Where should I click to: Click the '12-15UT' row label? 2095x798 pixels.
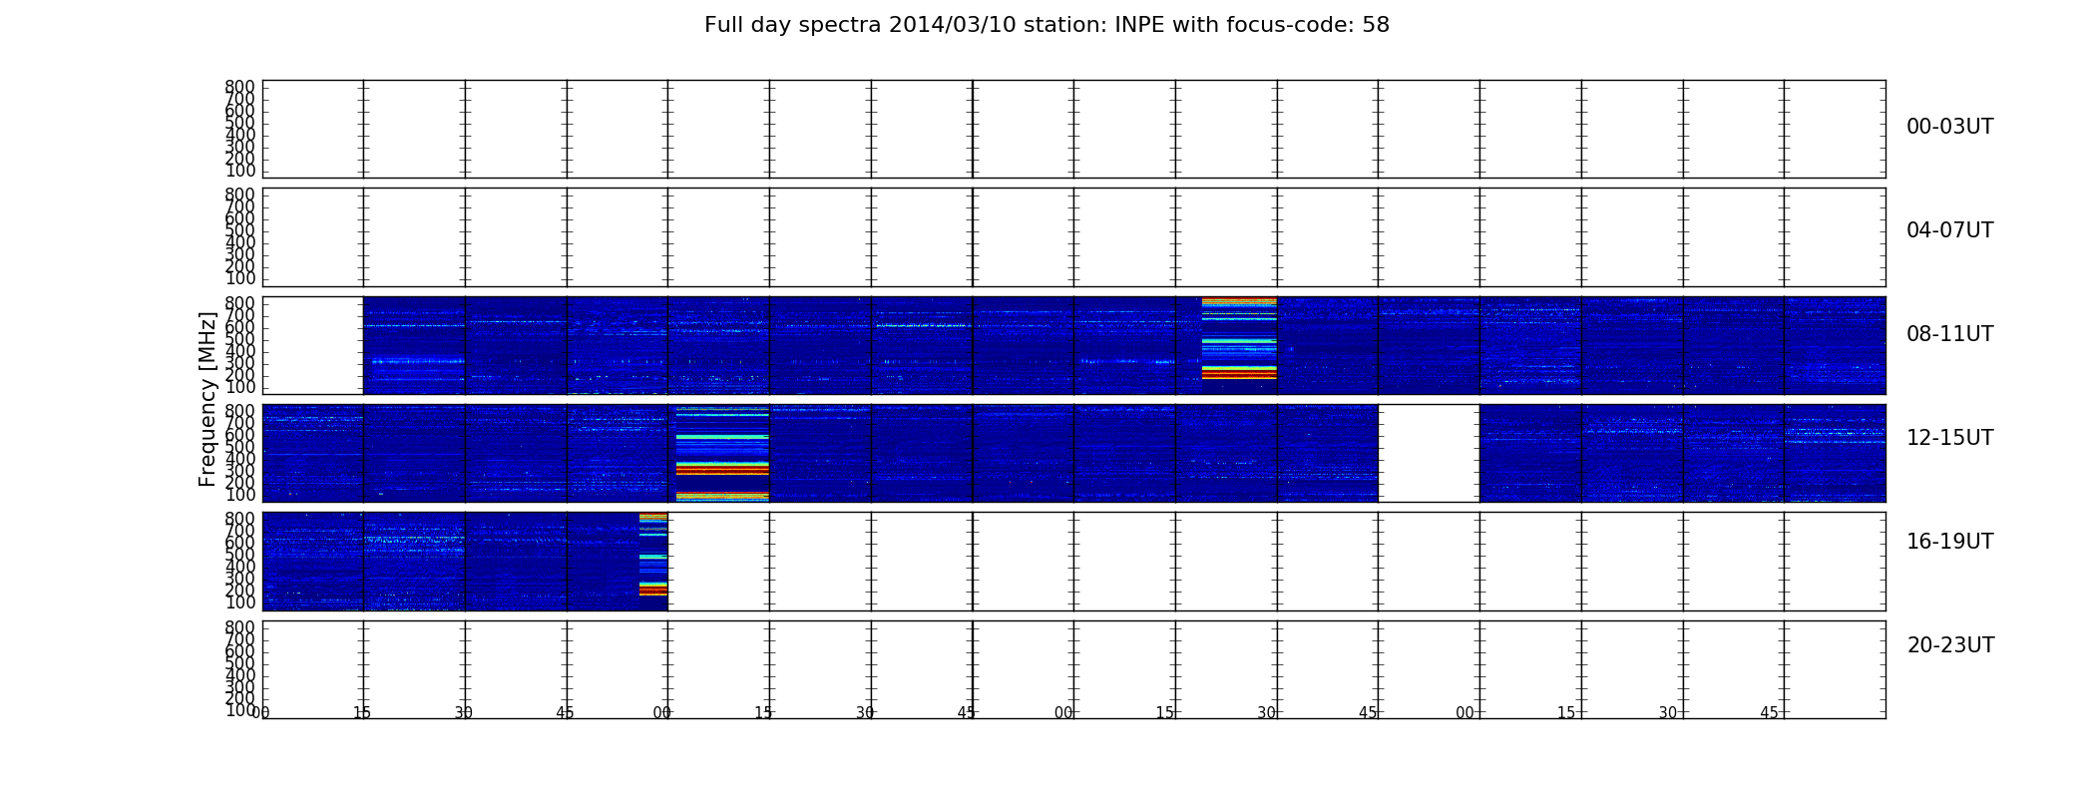pyautogui.click(x=1949, y=438)
